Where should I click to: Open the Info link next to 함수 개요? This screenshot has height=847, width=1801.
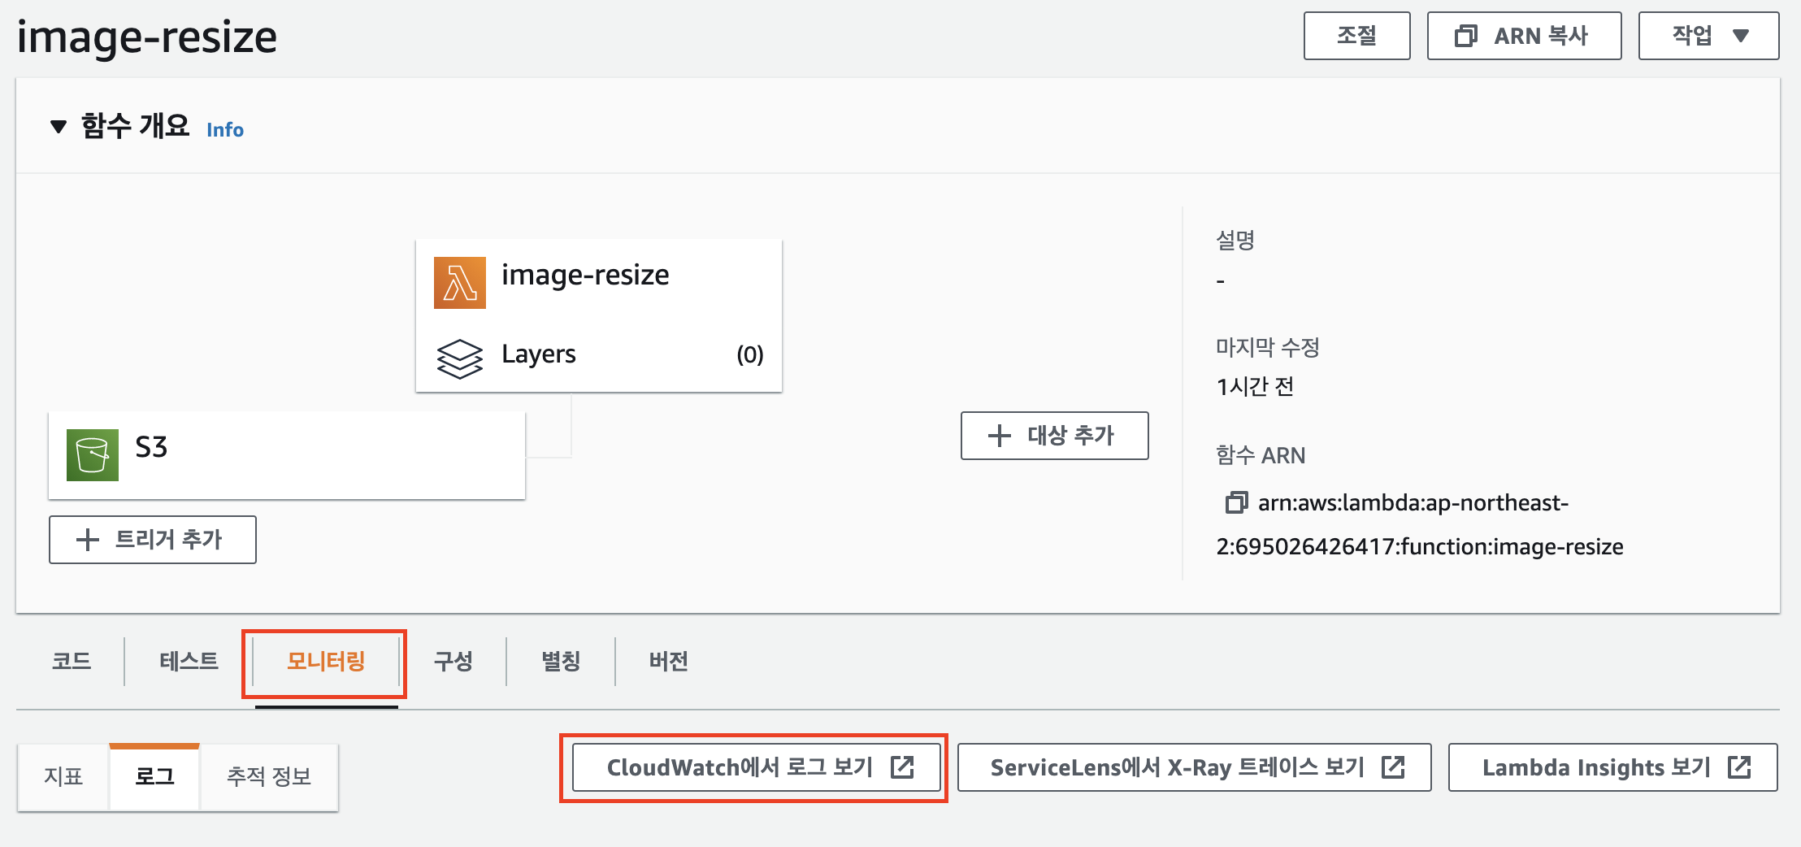(225, 130)
